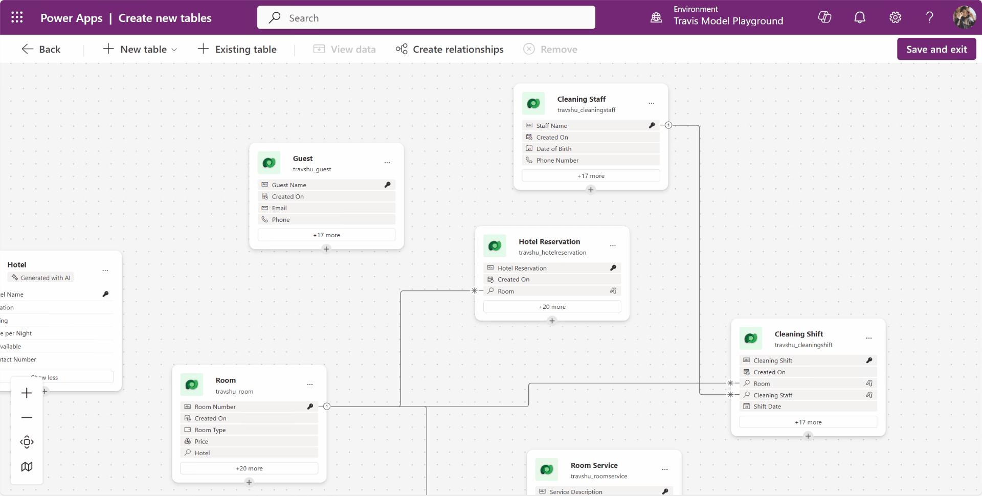Expand the New table dropdown
Viewport: 982px width, 496px height.
point(175,49)
